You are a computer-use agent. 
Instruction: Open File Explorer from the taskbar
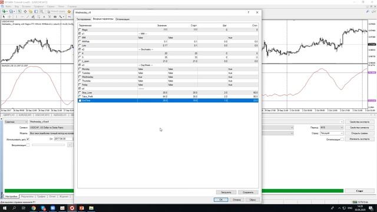91,208
